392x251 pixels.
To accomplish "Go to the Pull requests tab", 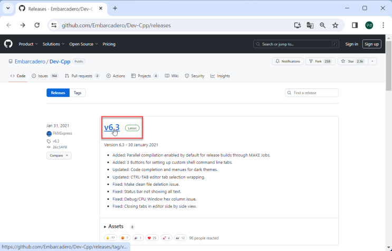I will 82,76.
